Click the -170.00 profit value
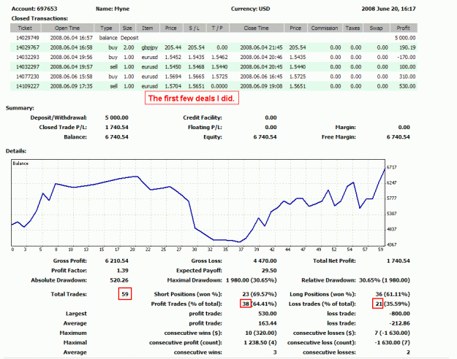The width and height of the screenshot is (457, 359). [407, 57]
